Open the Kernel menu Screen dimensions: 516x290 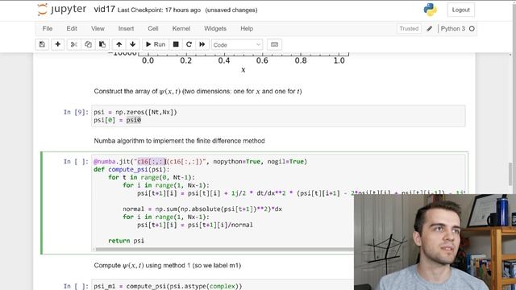coord(181,29)
